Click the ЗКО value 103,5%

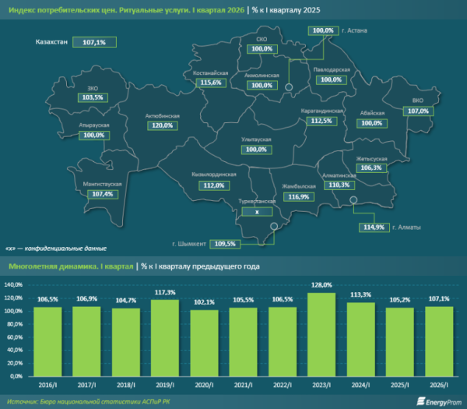click(x=93, y=97)
